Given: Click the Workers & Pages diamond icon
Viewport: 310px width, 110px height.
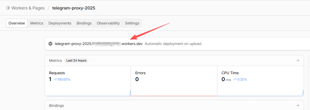Looking at the screenshot, I should [8, 8].
